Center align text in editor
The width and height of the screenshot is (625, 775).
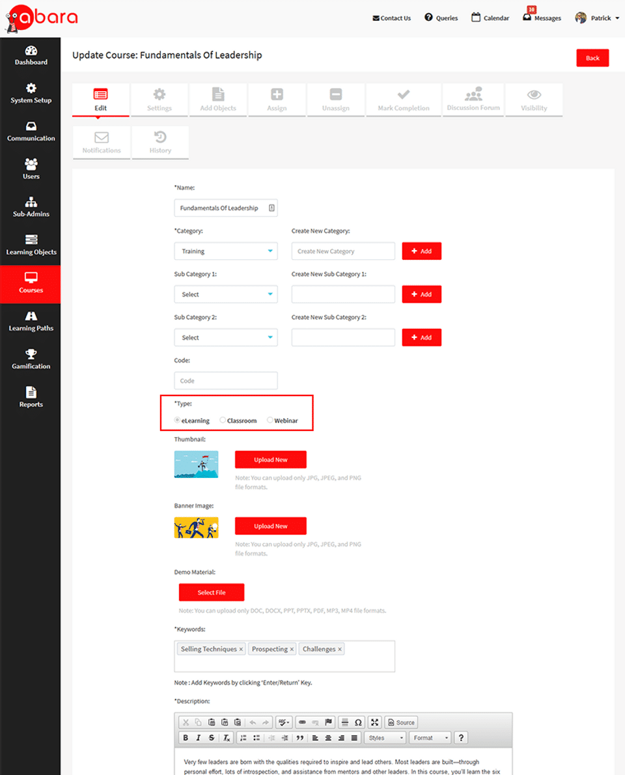point(328,737)
